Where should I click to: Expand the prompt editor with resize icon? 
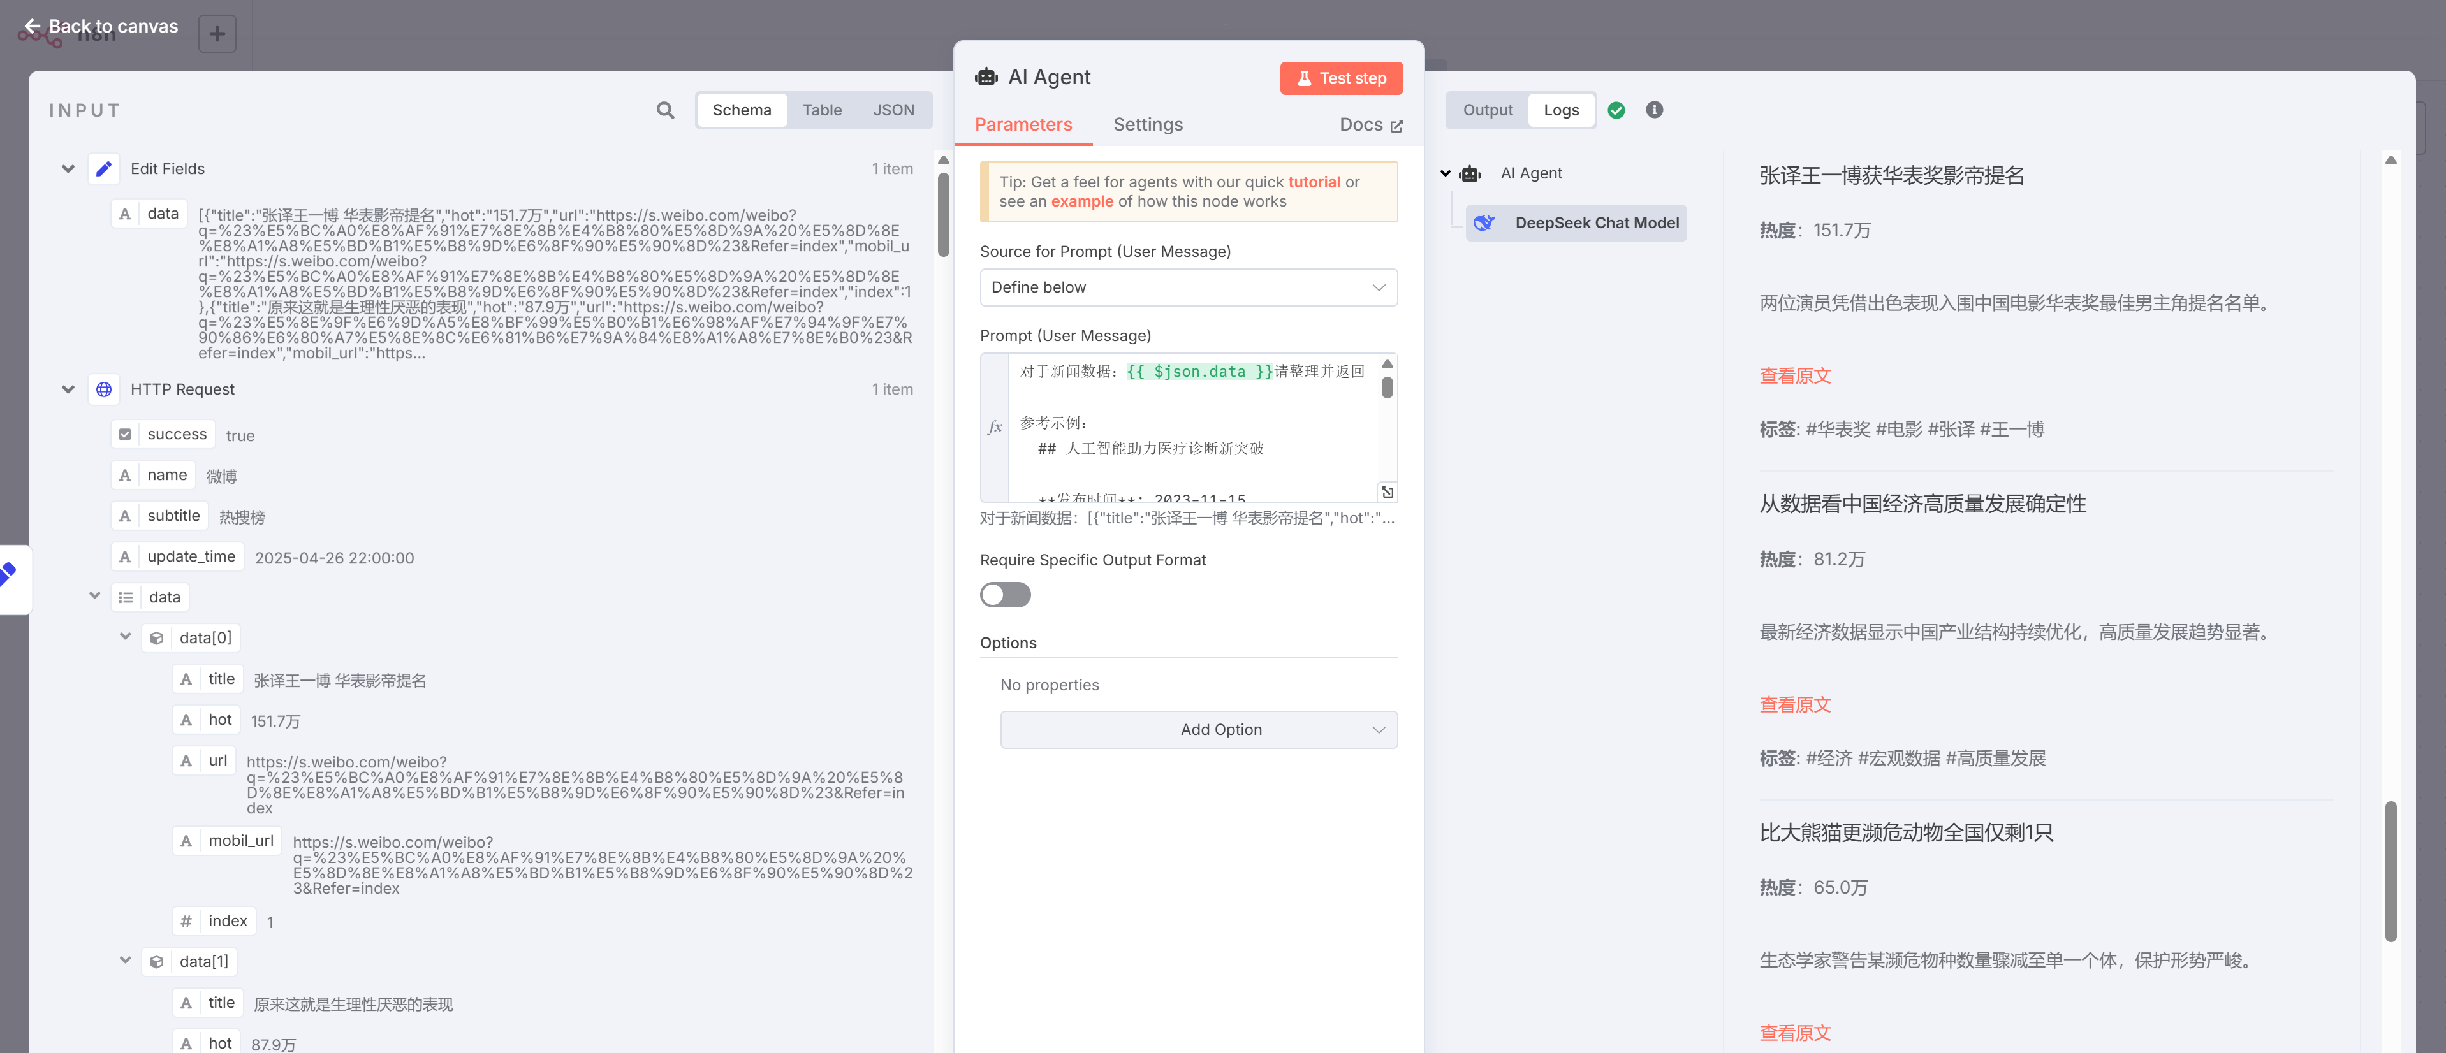coord(1386,492)
